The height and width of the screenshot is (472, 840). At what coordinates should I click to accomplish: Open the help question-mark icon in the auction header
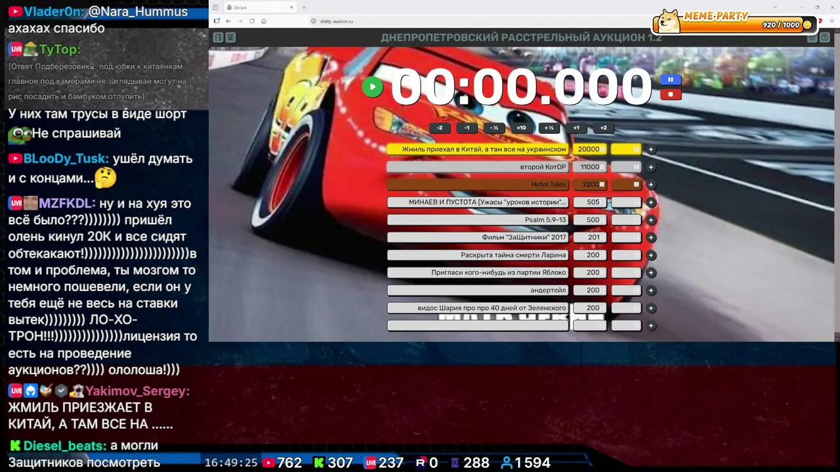point(826,37)
